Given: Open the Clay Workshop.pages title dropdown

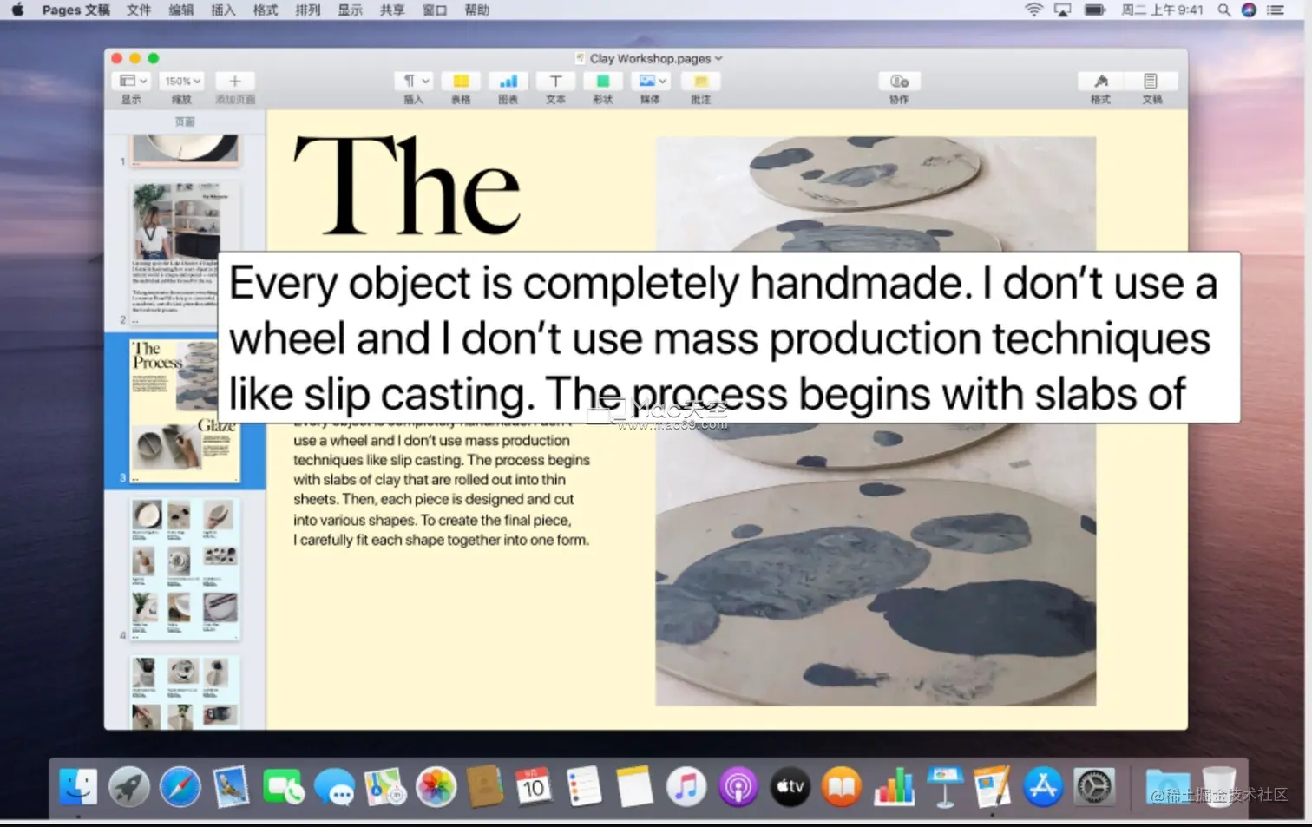Looking at the screenshot, I should point(655,58).
